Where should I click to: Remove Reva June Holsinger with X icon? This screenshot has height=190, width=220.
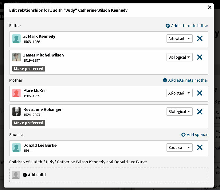pos(199,112)
